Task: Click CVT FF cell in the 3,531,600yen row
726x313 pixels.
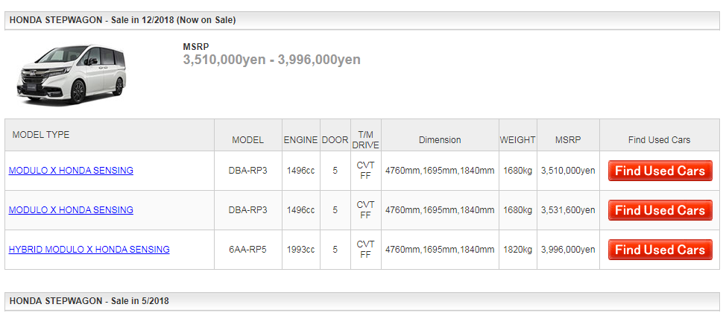Action: [x=366, y=210]
